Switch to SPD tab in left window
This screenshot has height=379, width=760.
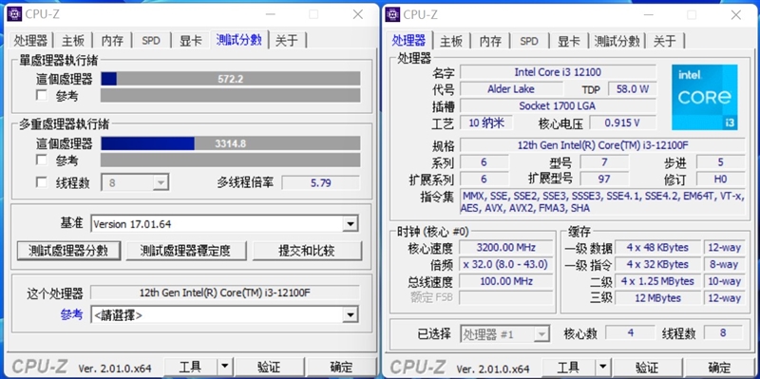151,41
